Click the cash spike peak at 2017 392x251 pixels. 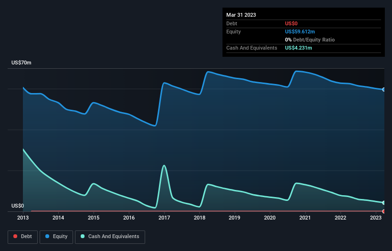pyautogui.click(x=164, y=165)
